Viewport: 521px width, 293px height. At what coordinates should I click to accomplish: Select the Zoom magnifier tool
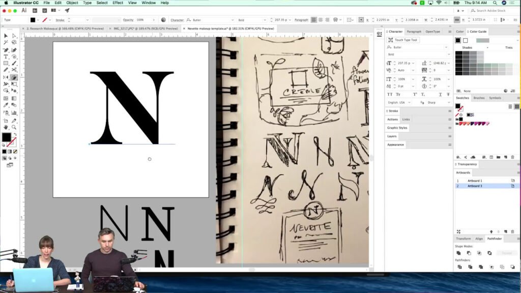click(x=14, y=127)
